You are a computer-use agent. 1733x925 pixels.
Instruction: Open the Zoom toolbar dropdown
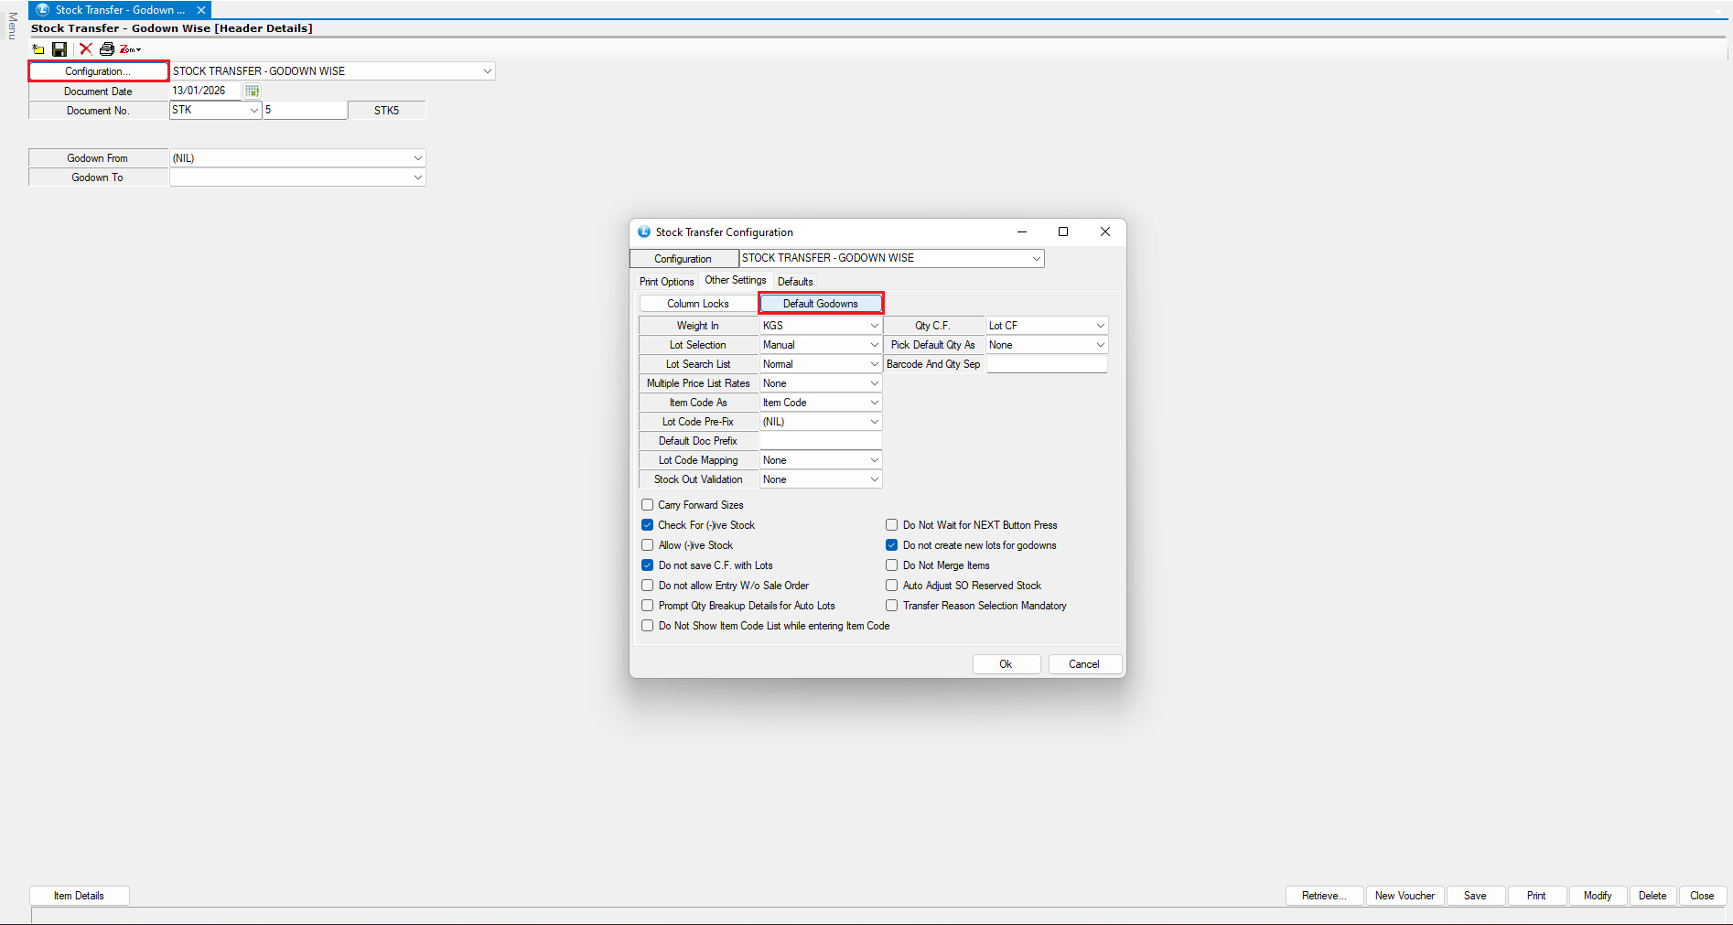(131, 49)
